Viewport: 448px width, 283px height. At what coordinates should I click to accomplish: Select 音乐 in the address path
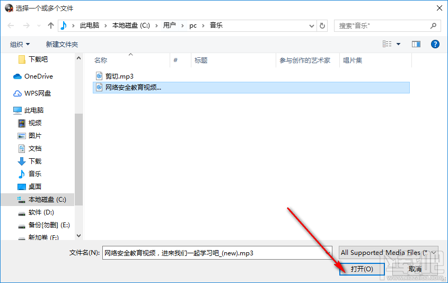click(216, 25)
